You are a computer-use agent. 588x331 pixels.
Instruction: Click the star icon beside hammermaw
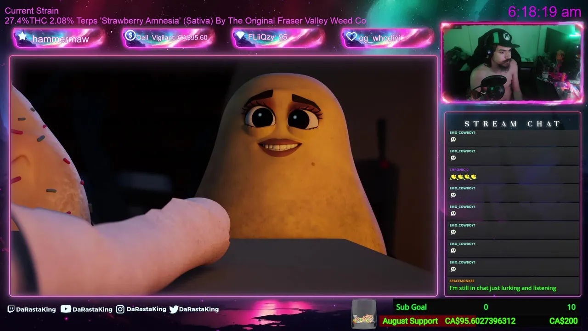click(x=22, y=36)
